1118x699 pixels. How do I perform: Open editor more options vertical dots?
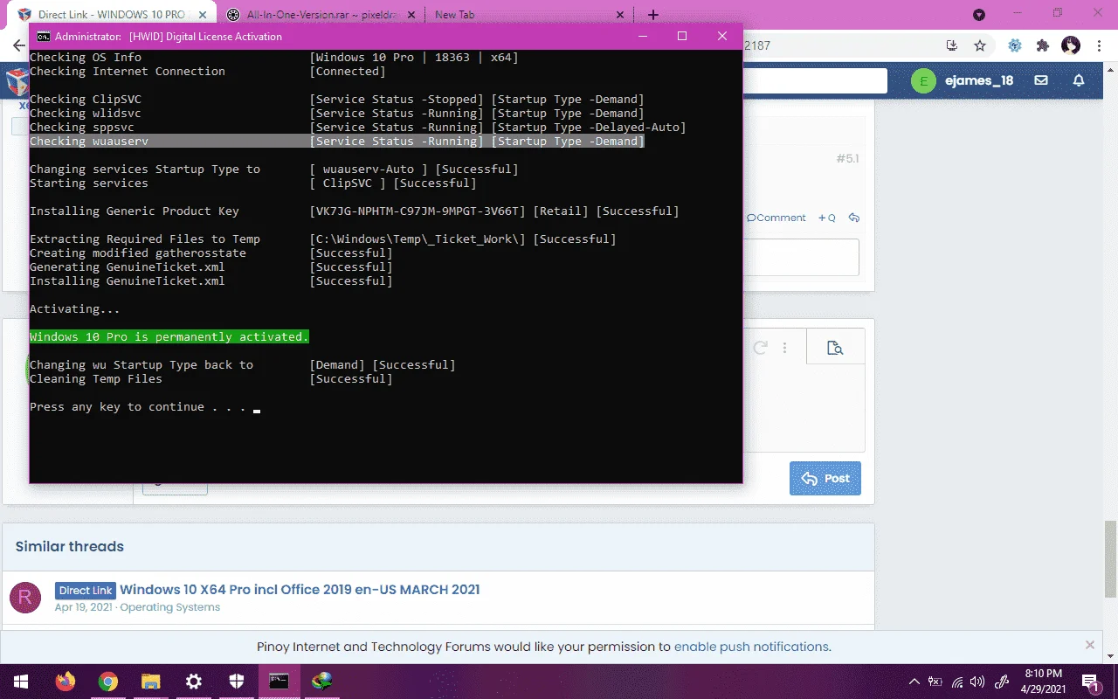(x=785, y=348)
